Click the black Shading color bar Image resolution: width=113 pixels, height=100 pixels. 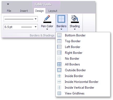[x=75, y=22]
